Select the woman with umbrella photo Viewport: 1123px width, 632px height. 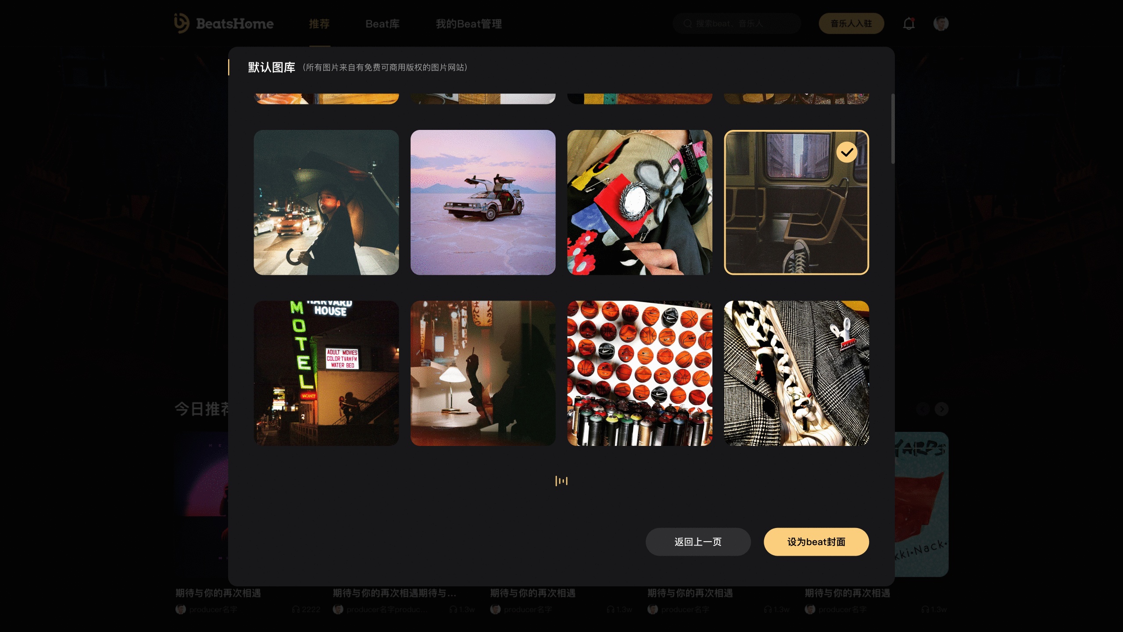point(326,202)
